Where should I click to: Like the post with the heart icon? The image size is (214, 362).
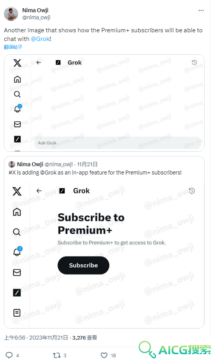pyautogui.click(x=104, y=355)
